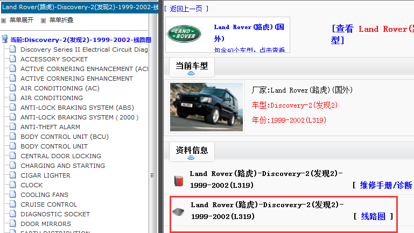Select the 资料信息 tab
414x233 pixels.
192,151
